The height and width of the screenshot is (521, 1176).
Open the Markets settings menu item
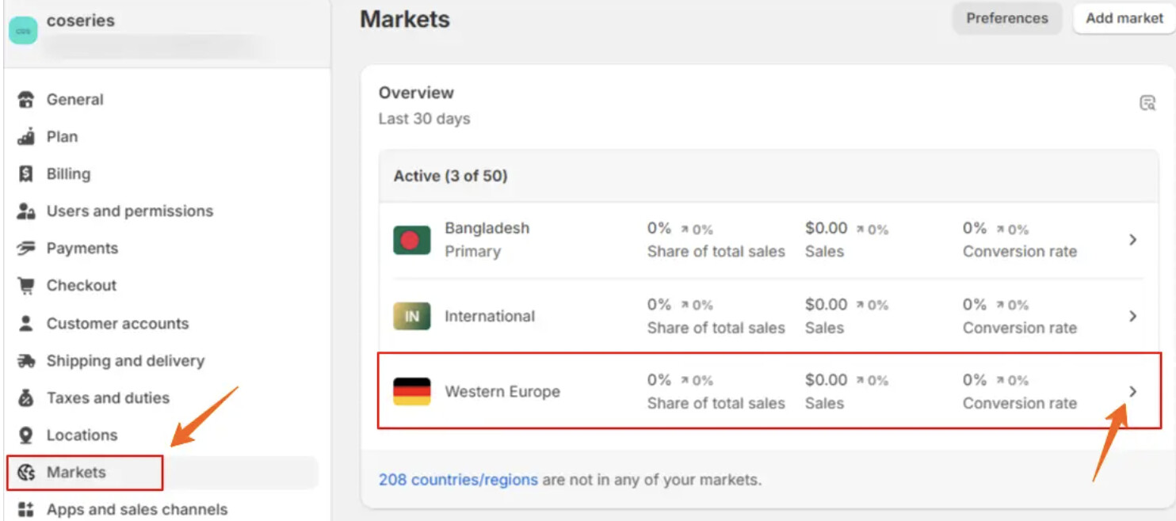pos(76,473)
